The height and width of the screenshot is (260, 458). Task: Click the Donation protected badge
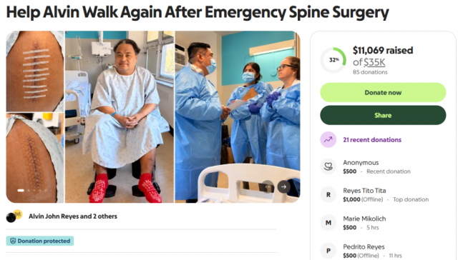point(40,241)
